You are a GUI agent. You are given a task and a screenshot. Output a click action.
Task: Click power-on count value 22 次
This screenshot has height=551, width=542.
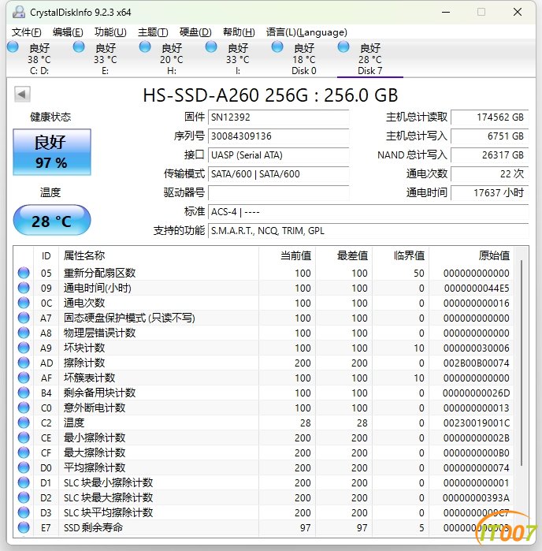coord(490,174)
